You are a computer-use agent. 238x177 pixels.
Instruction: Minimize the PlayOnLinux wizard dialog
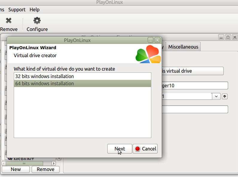(x=150, y=40)
